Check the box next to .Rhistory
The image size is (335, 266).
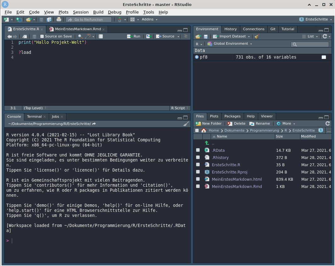(x=198, y=157)
